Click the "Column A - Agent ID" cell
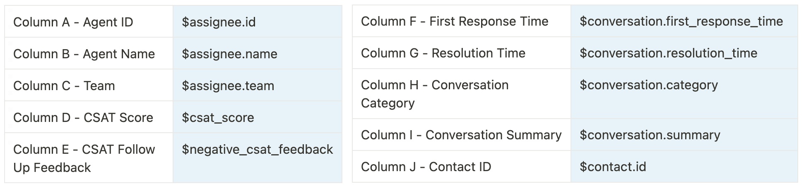 pos(73,22)
